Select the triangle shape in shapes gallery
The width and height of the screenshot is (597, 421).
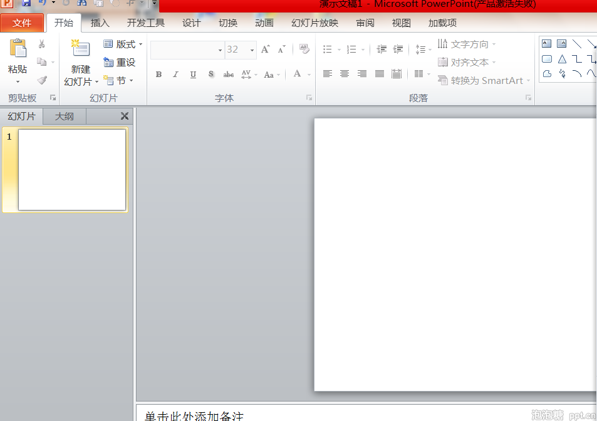[562, 59]
